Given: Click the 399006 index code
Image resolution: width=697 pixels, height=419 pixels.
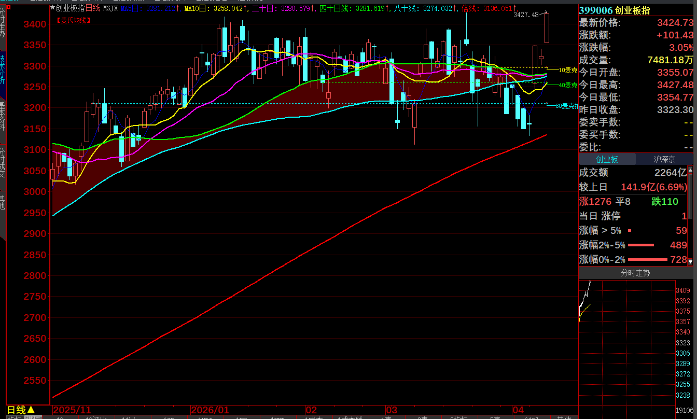Looking at the screenshot, I should tap(595, 10).
